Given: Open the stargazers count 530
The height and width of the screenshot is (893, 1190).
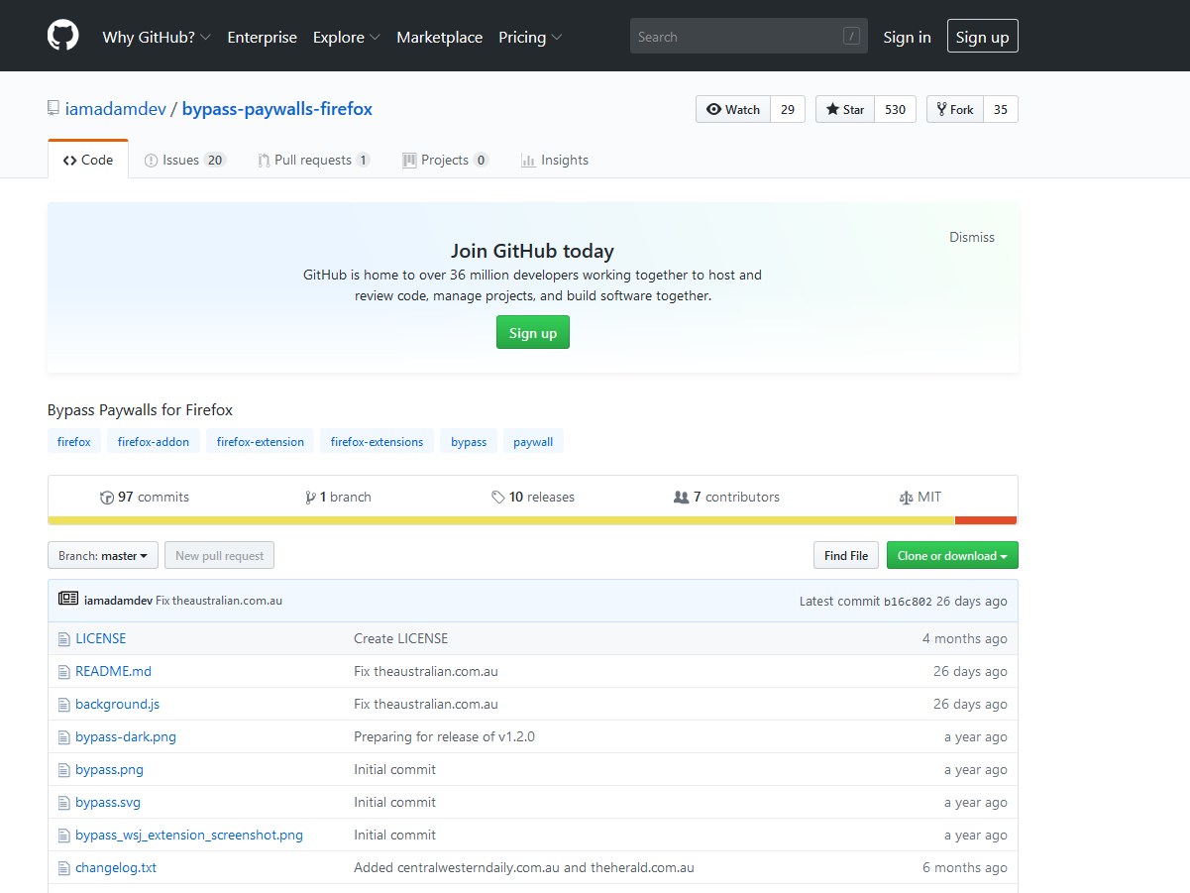Looking at the screenshot, I should [895, 109].
